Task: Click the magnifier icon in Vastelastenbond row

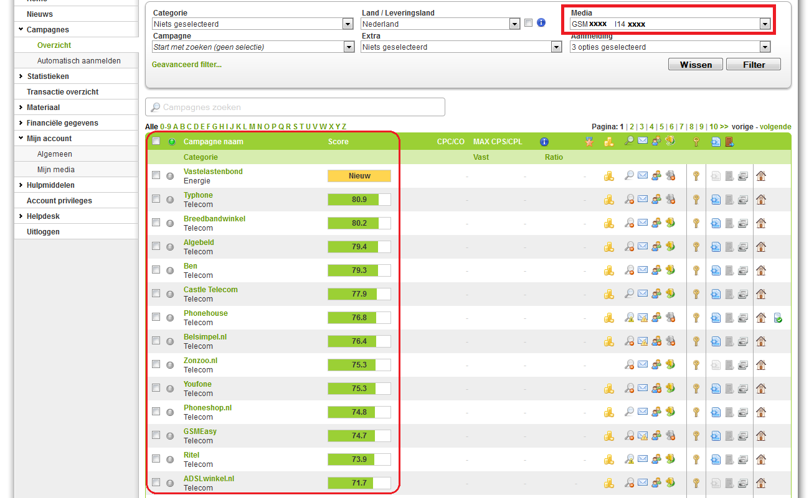Action: 629,176
